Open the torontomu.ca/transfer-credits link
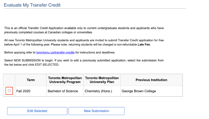Viewport: 209px width, 119px height. point(55,52)
